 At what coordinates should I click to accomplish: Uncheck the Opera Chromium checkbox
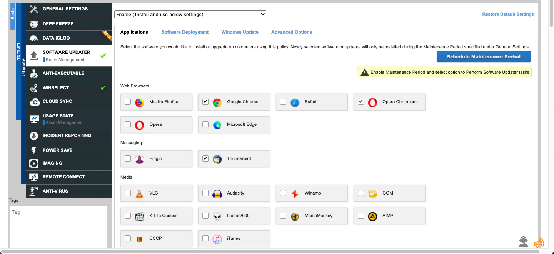coord(361,102)
